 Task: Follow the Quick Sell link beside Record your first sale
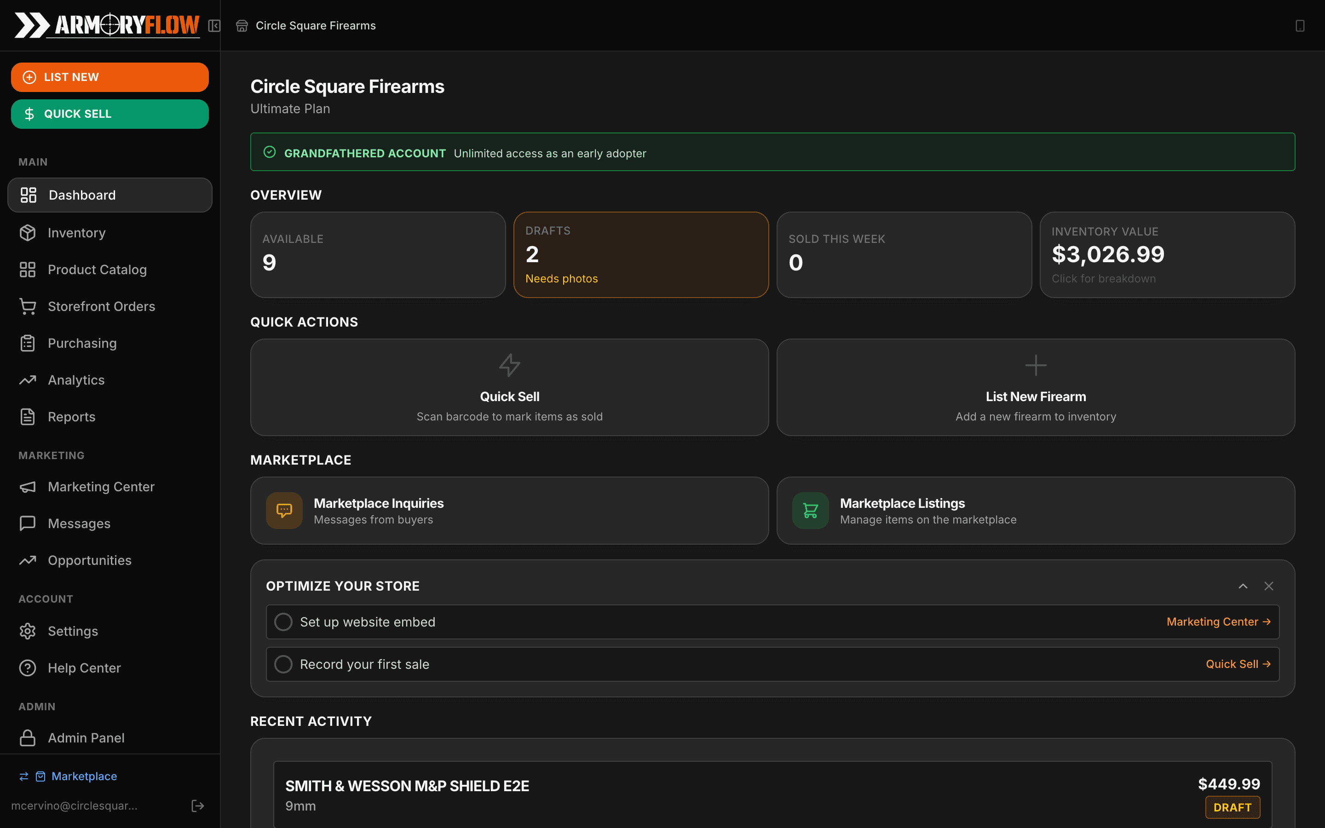1239,664
